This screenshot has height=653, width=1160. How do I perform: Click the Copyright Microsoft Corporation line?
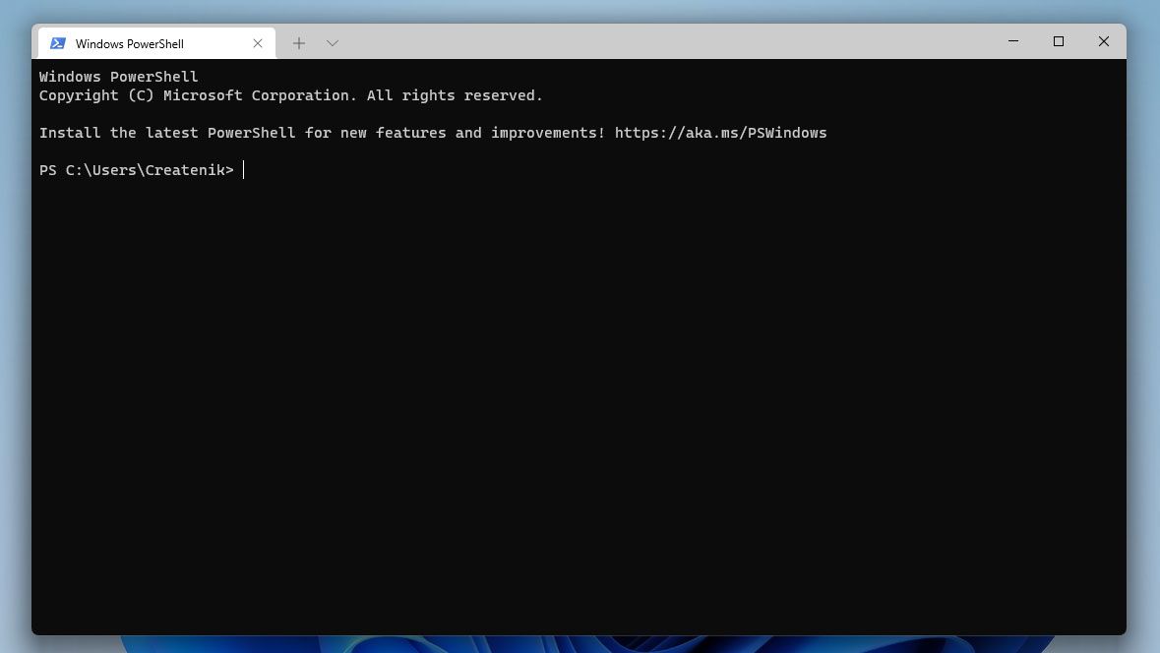click(x=289, y=94)
